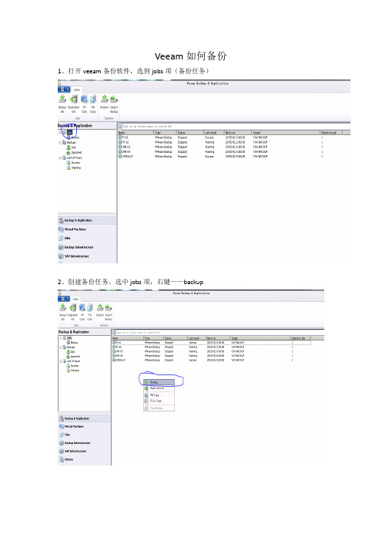Sort by Target column, step 1 screenshot
382x542 pixels.
286,133
